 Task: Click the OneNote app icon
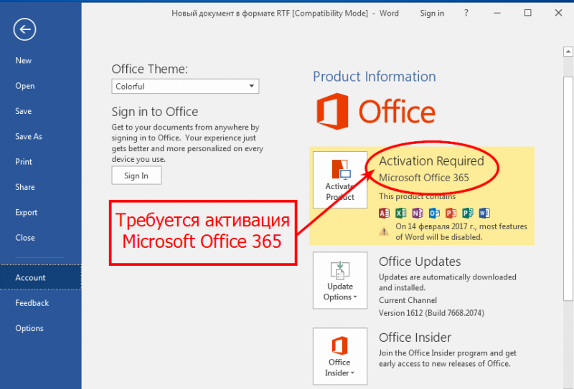pyautogui.click(x=418, y=213)
